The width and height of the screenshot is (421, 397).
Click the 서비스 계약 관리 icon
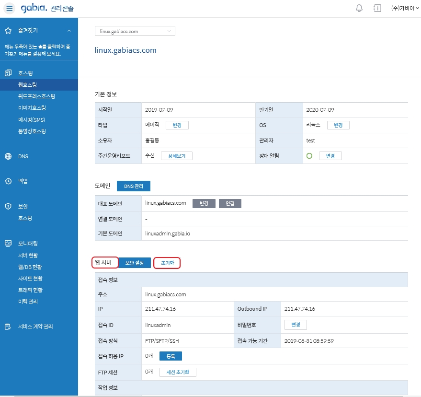click(x=8, y=327)
